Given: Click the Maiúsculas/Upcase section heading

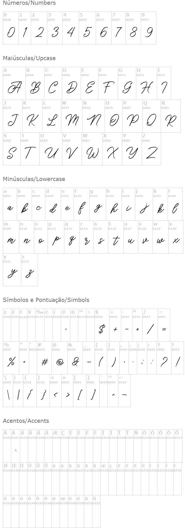Looking at the screenshot, I should (x=29, y=58).
